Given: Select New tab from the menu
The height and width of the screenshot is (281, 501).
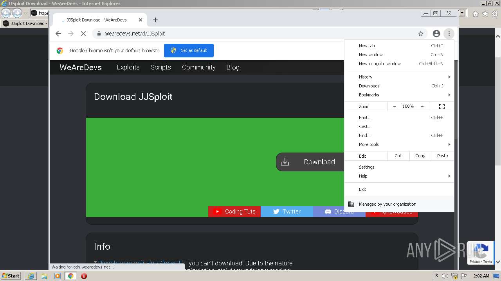Looking at the screenshot, I should coord(399,46).
